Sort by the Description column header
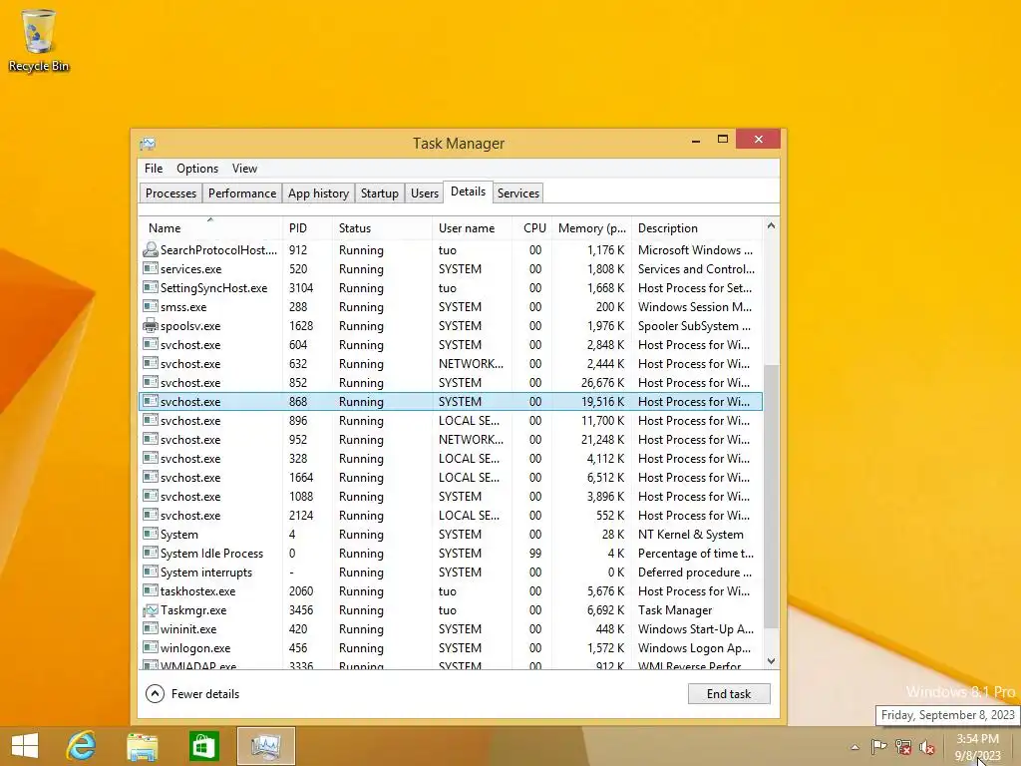The width and height of the screenshot is (1021, 766). [697, 228]
